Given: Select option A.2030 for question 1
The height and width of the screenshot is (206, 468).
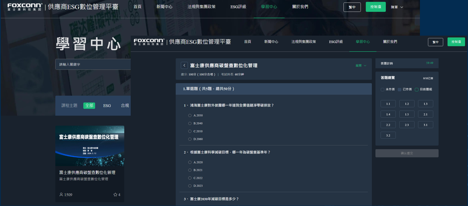Looking at the screenshot, I should (x=190, y=116).
